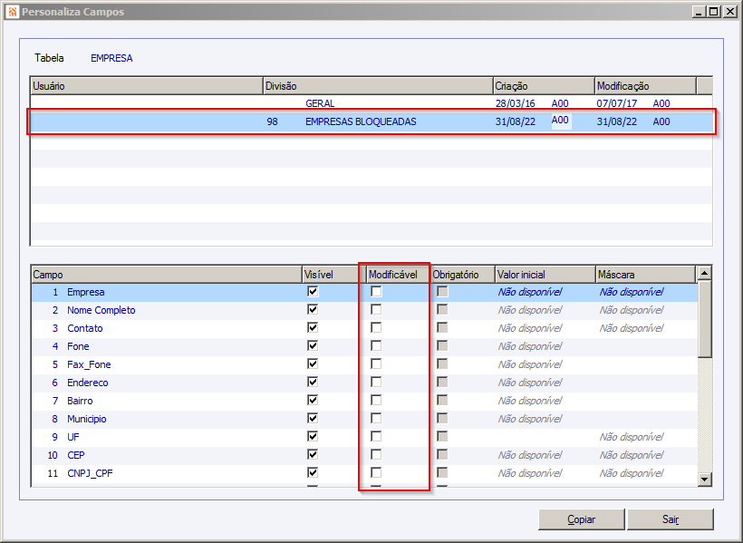
Task: Click the Personaliza Campos title bar app icon
Action: coord(13,12)
